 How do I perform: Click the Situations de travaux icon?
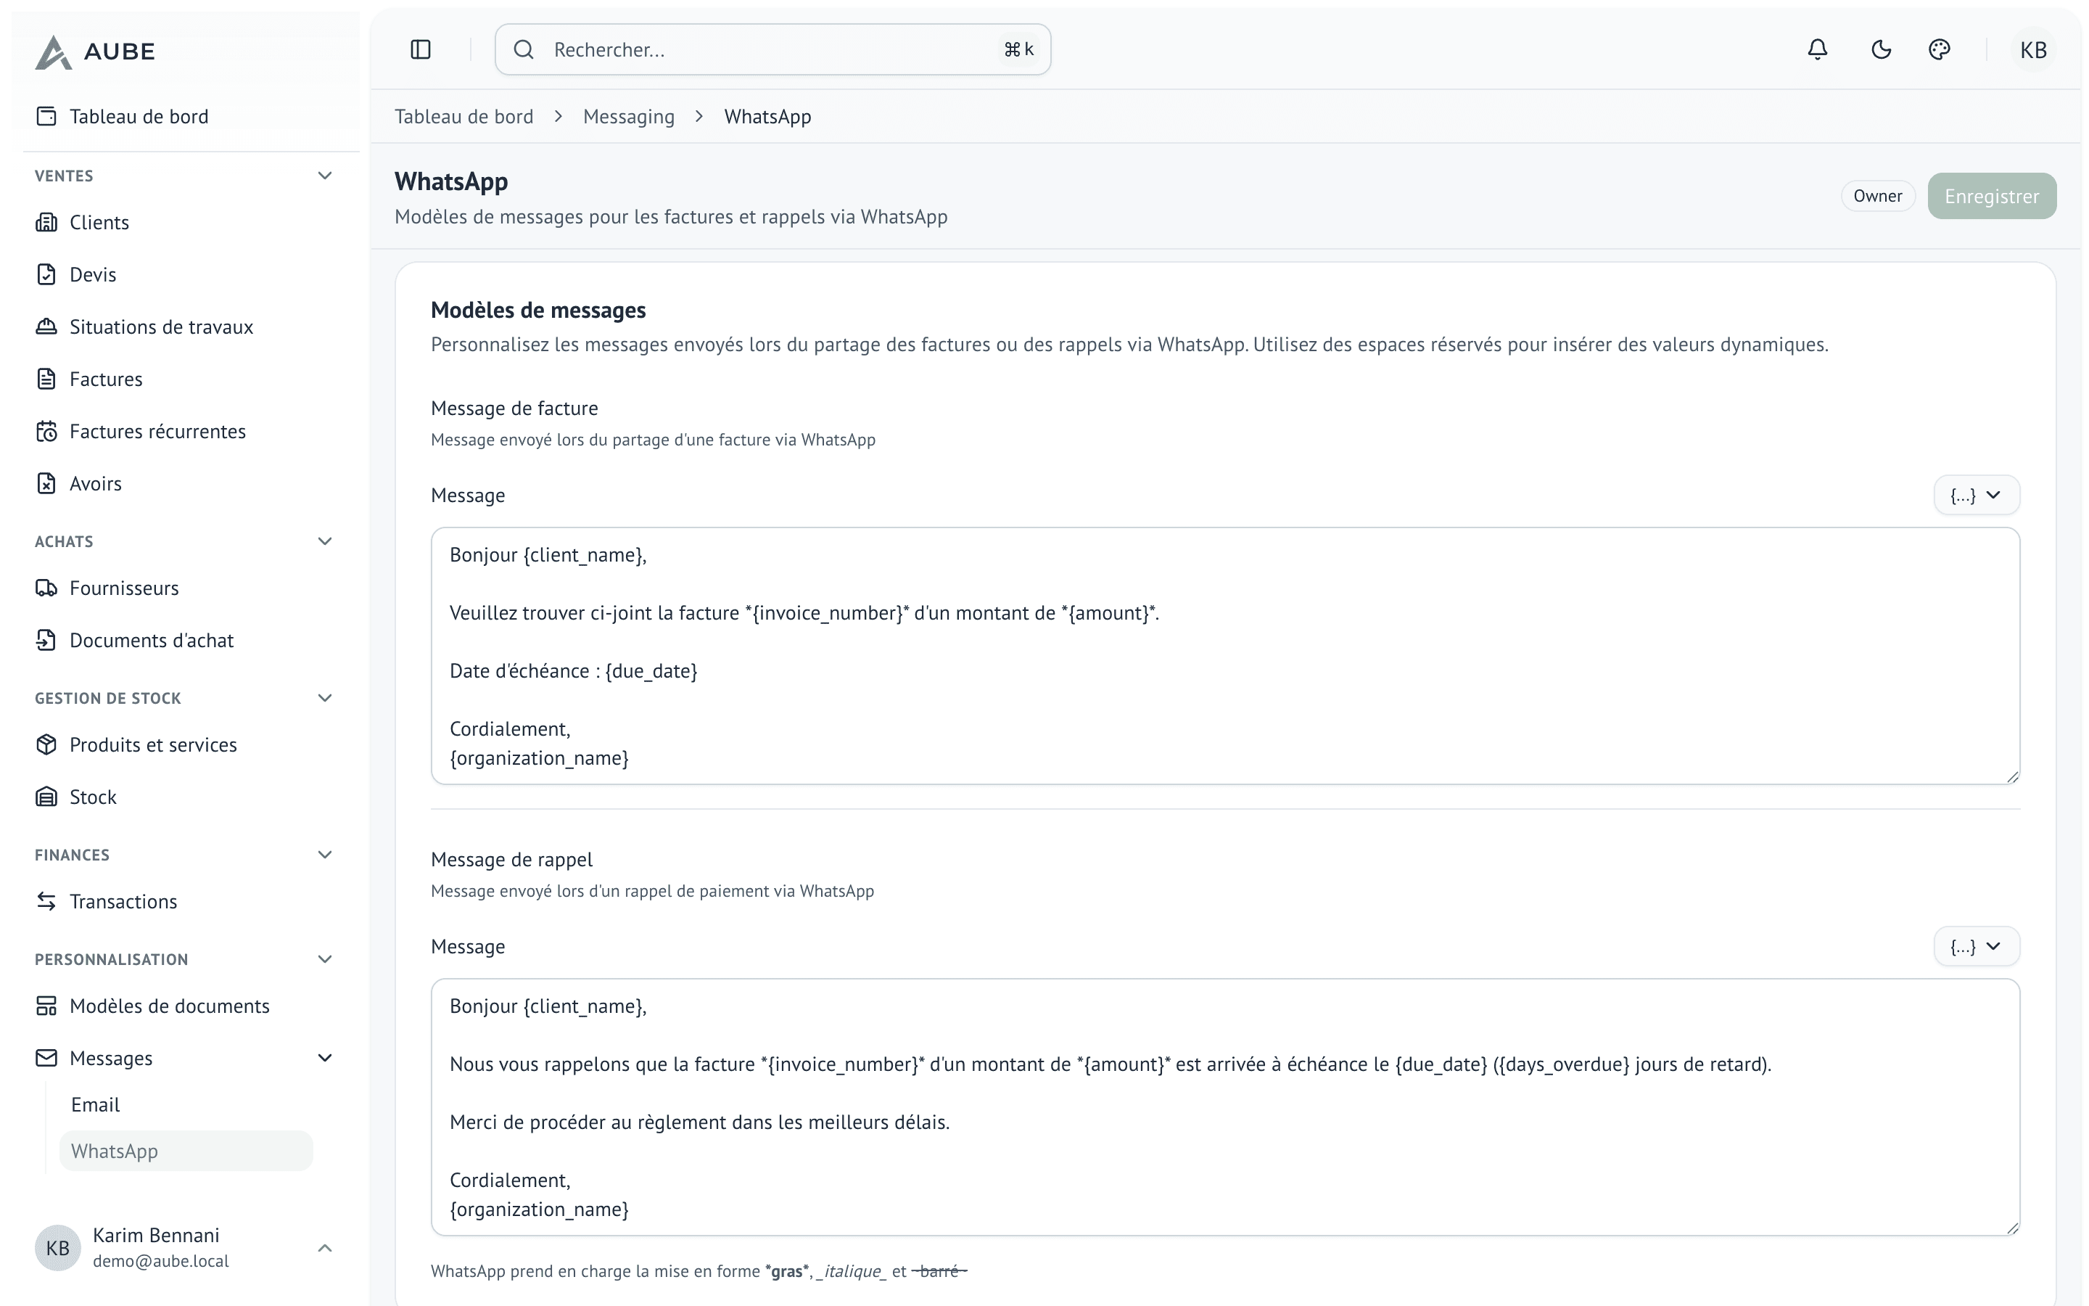(46, 326)
